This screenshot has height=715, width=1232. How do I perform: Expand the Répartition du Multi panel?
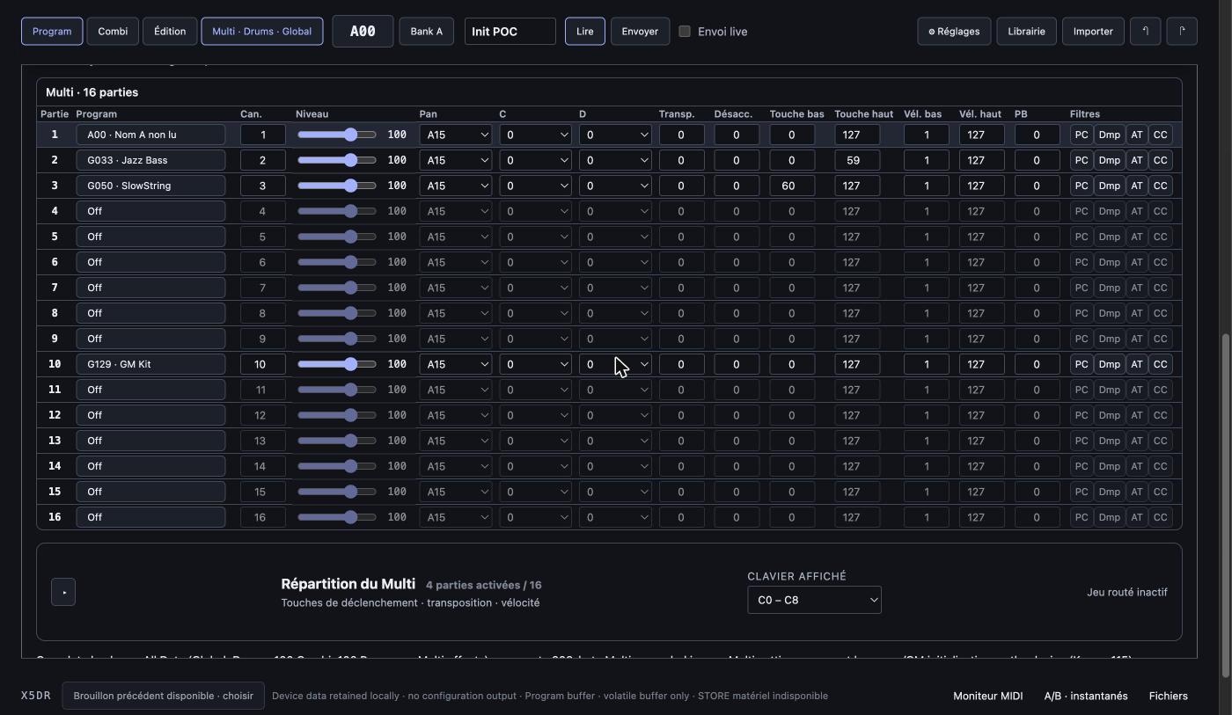pos(63,592)
